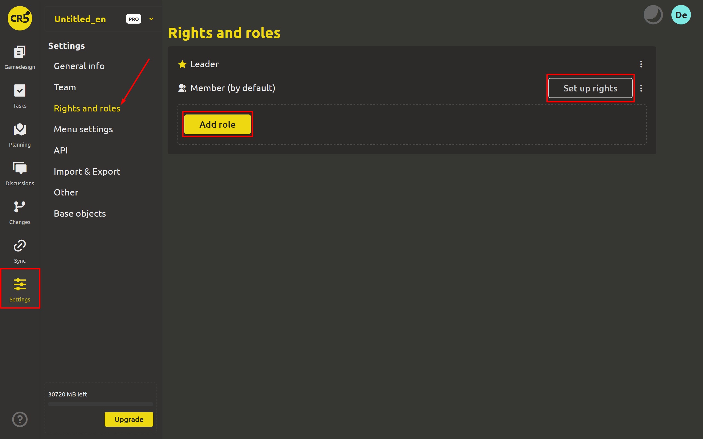Open the Member role three-dot menu
The height and width of the screenshot is (439, 703).
click(x=641, y=88)
